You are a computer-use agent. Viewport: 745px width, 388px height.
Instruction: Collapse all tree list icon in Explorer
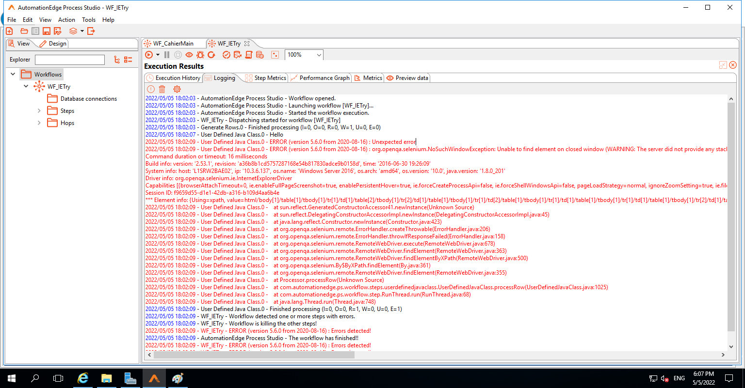(x=128, y=60)
